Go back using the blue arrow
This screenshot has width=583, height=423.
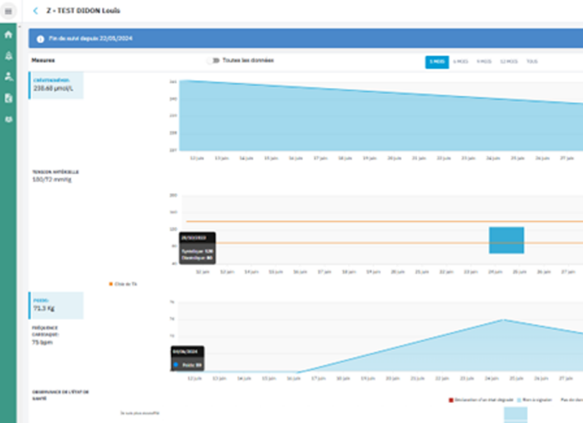36,11
